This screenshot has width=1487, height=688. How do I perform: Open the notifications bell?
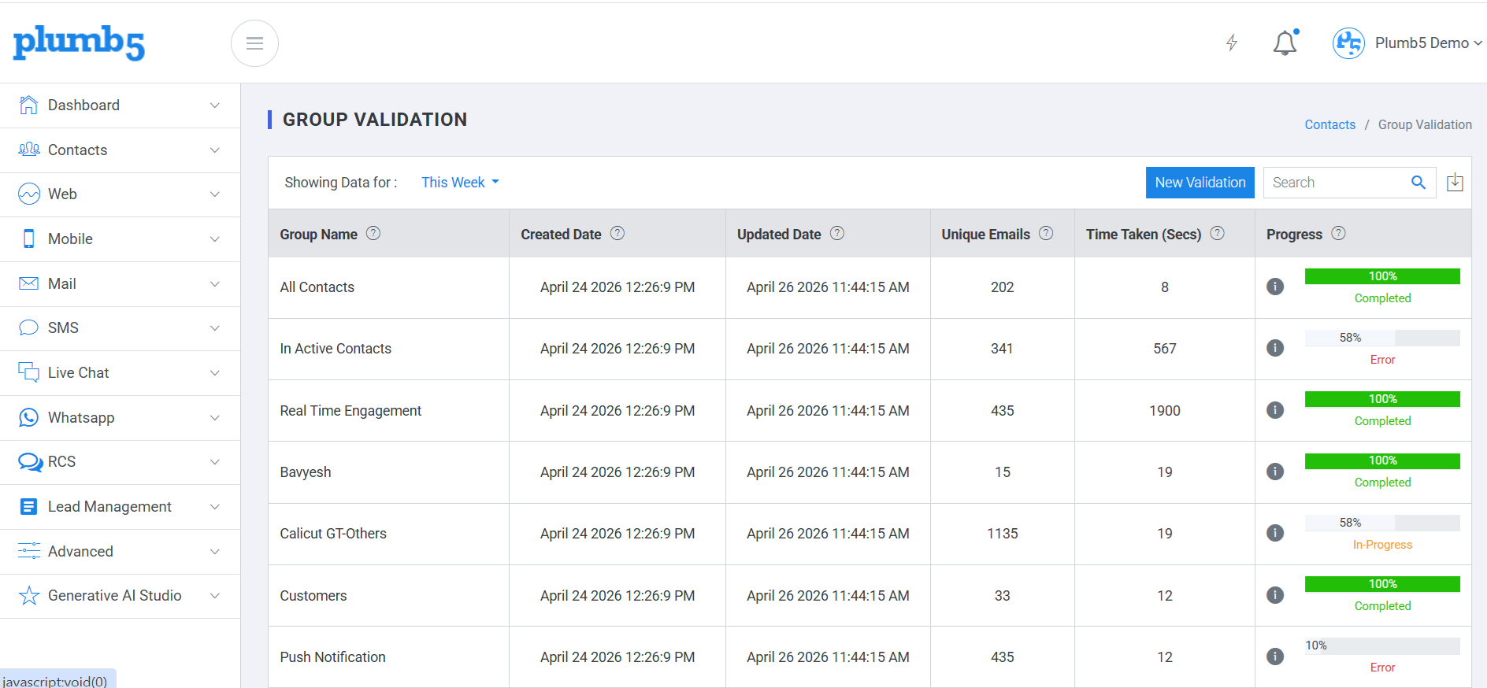pos(1285,43)
